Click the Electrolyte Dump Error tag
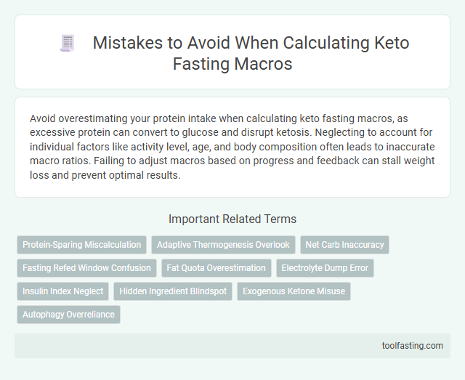 325,268
